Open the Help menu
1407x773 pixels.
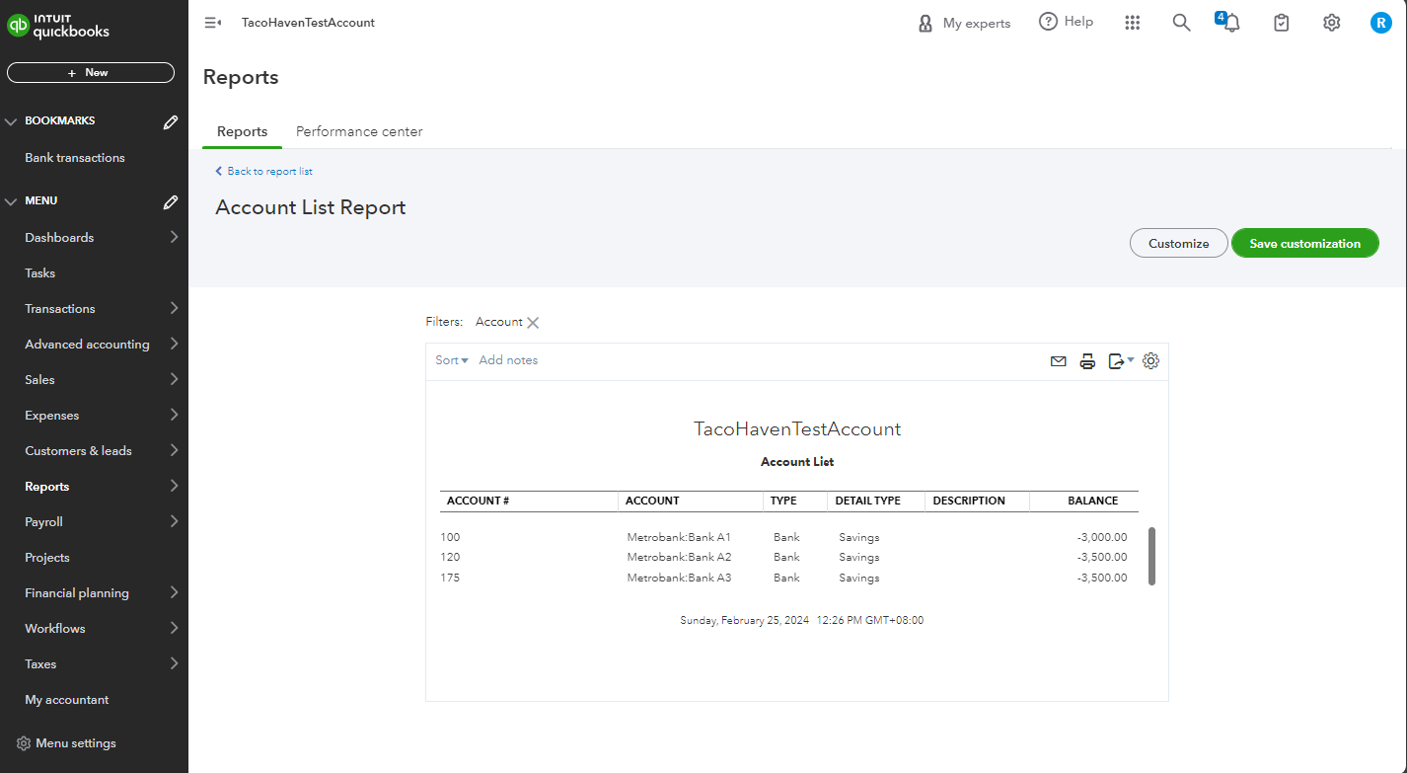click(1067, 22)
